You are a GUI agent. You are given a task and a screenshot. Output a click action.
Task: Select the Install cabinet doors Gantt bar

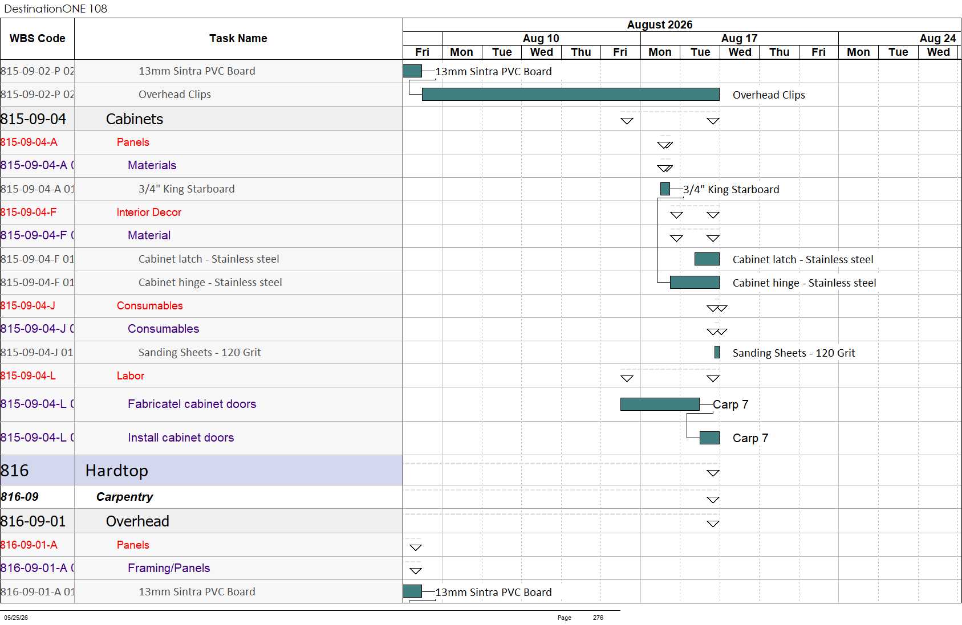click(x=709, y=438)
